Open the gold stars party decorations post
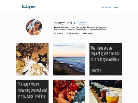The image size is (138, 103). click(x=32, y=59)
